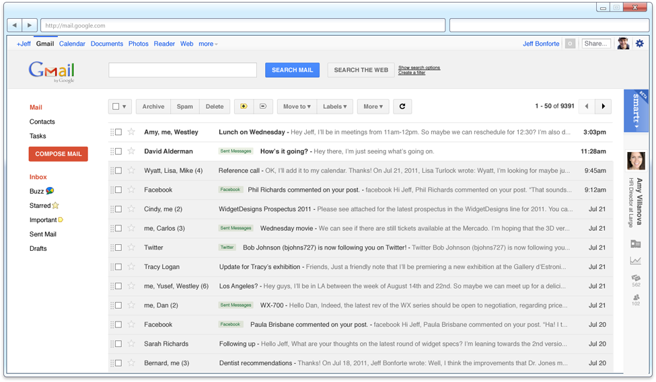Refresh the inbox with the reload icon
This screenshot has height=382, width=656.
[x=402, y=106]
